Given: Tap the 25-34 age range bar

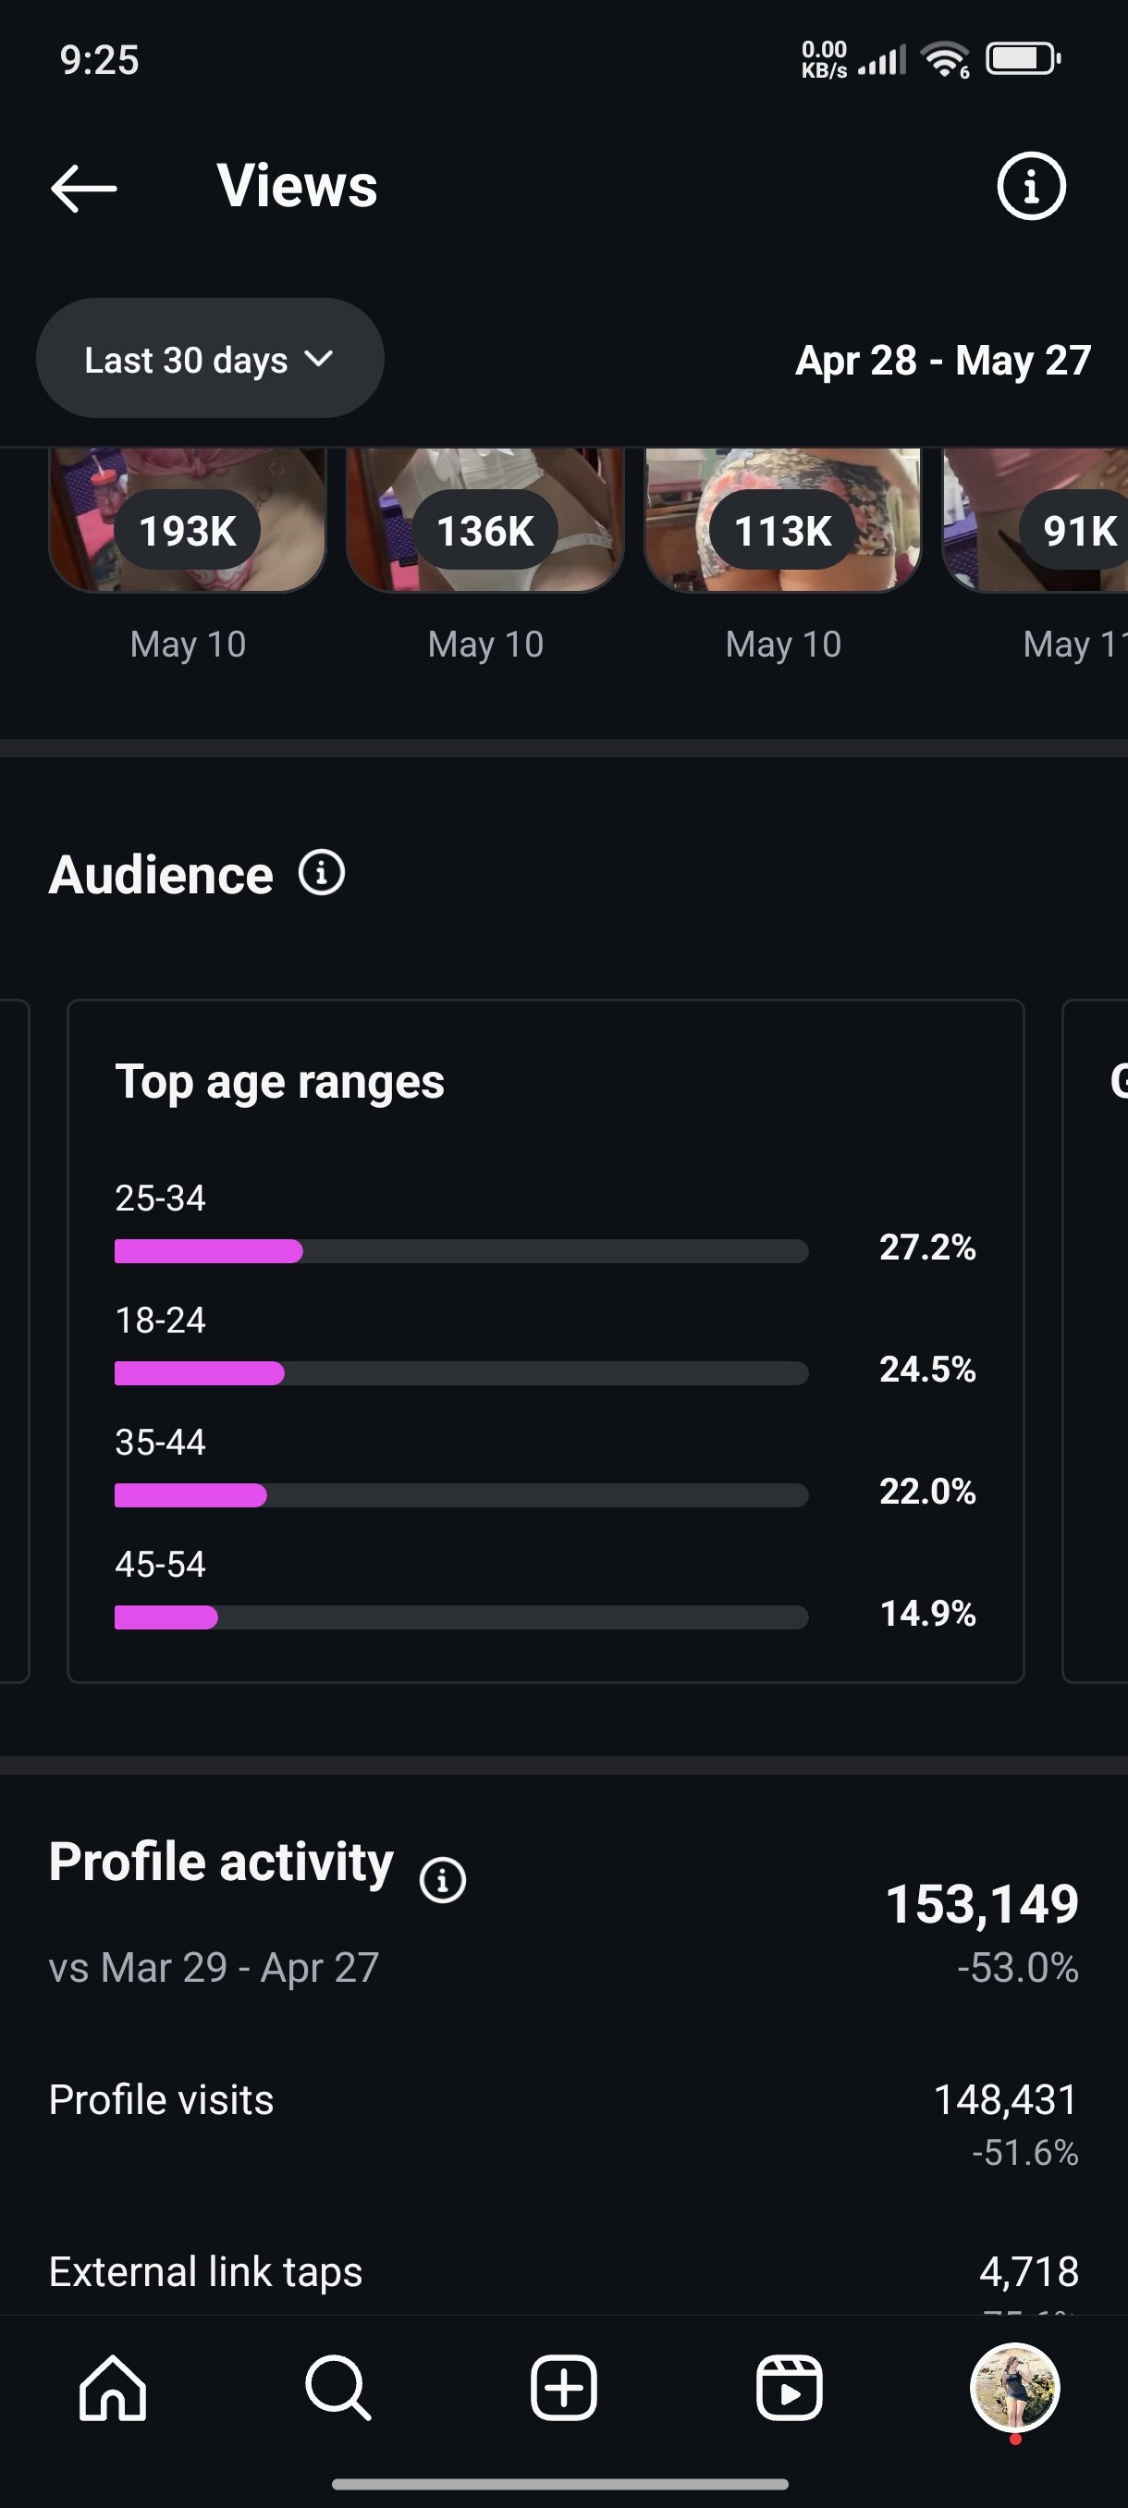Looking at the screenshot, I should pos(460,1251).
